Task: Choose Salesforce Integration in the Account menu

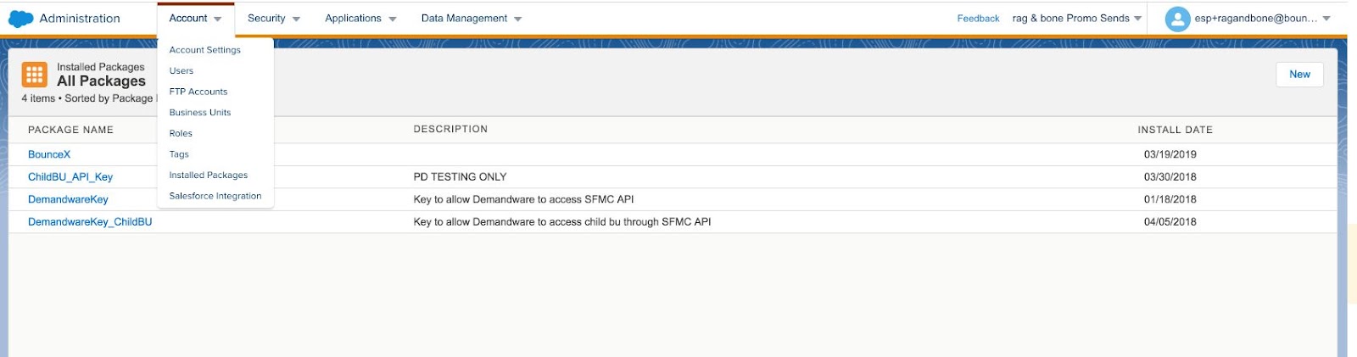Action: (x=215, y=196)
